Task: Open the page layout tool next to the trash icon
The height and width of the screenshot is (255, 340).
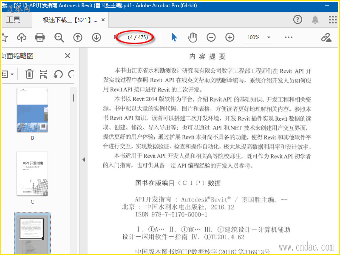Action: tap(44, 74)
